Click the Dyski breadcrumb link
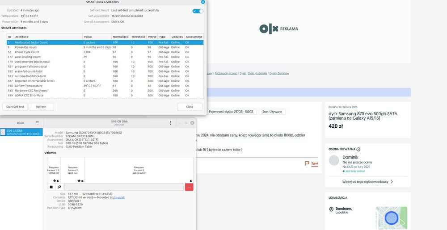This screenshot has width=447, height=230. pos(243,73)
